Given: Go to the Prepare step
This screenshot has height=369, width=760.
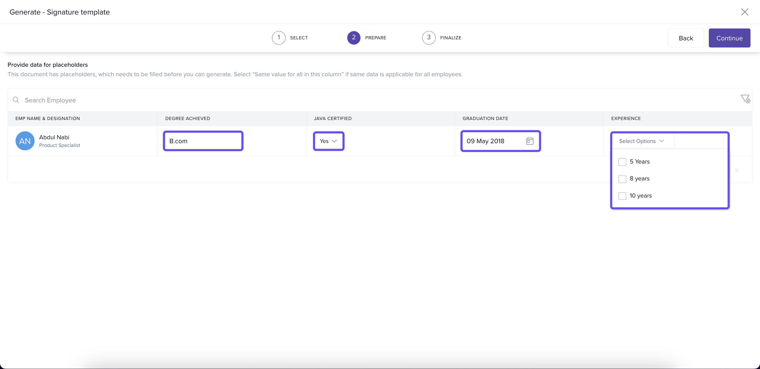Looking at the screenshot, I should (x=354, y=38).
